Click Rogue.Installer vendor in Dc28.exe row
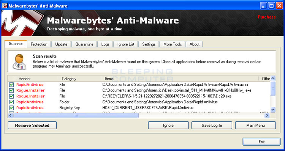 point(30,96)
